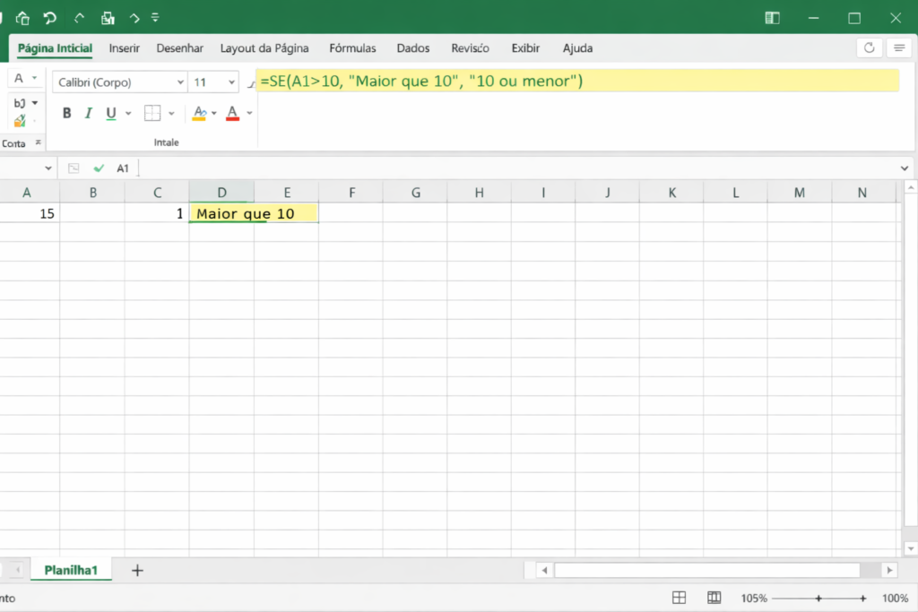
Task: Add a new sheet with plus icon
Action: coord(137,571)
